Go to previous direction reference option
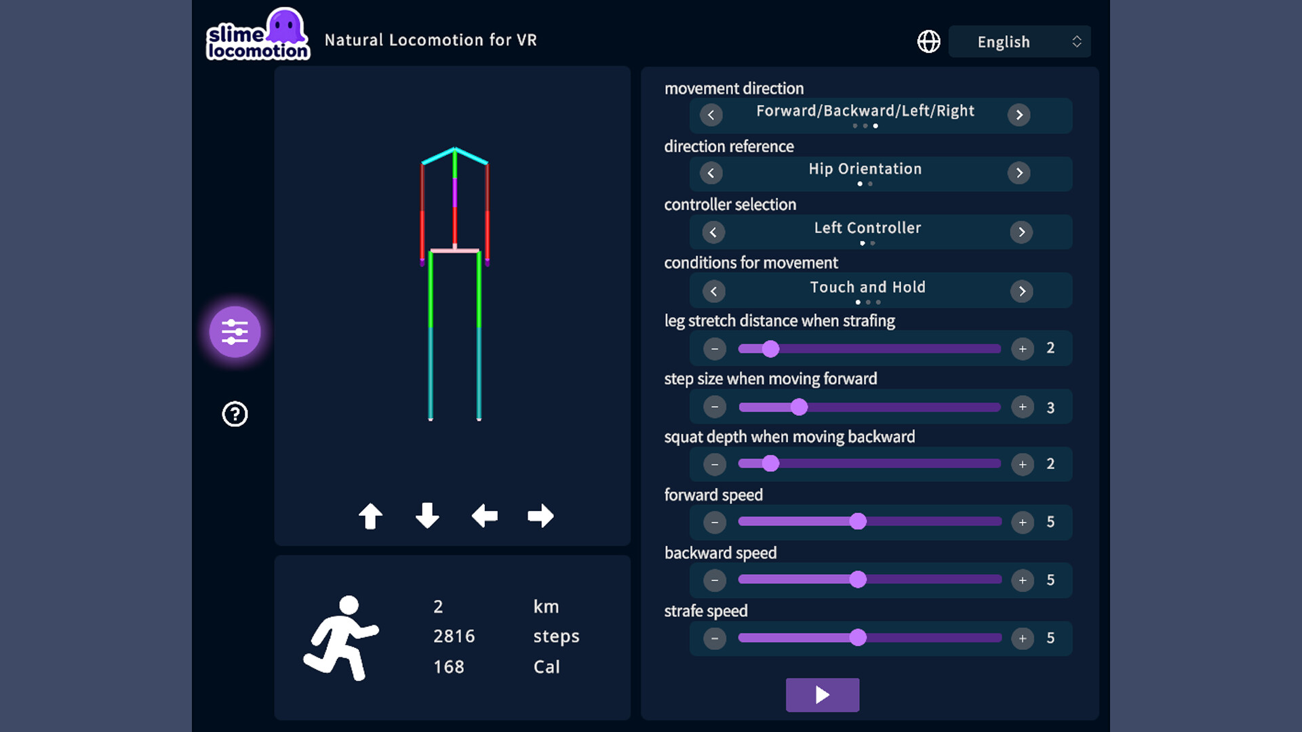This screenshot has height=732, width=1302. 711,173
